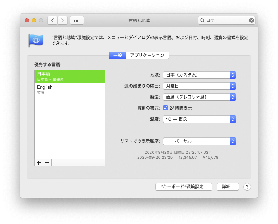Click the ¥45,679 sample currency
This screenshot has width=278, height=224.
coord(211,157)
